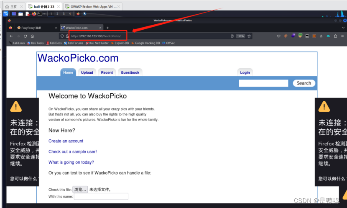Launch the text editor icon in Kali panel
The width and height of the screenshot is (347, 208).
pyautogui.click(x=28, y=14)
